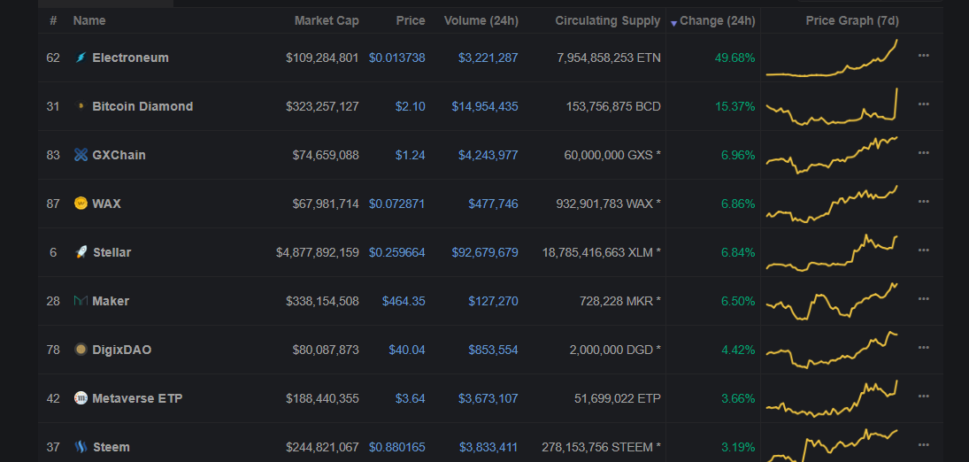Open the Maker 7-day price graph
Image resolution: width=969 pixels, height=462 pixels.
[x=832, y=301]
